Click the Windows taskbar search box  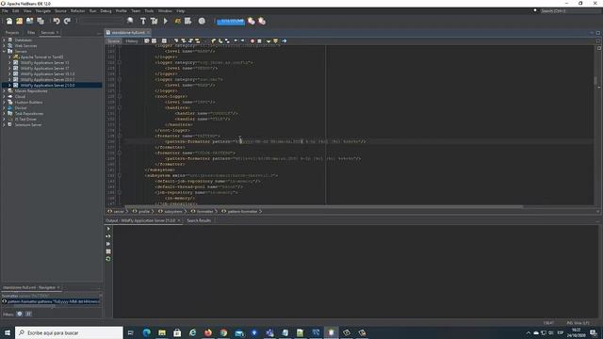coord(69,332)
